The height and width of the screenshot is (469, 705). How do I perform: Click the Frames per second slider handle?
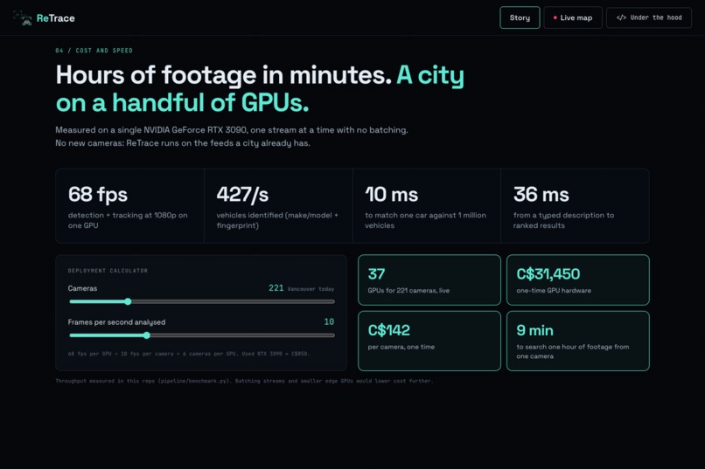point(147,335)
